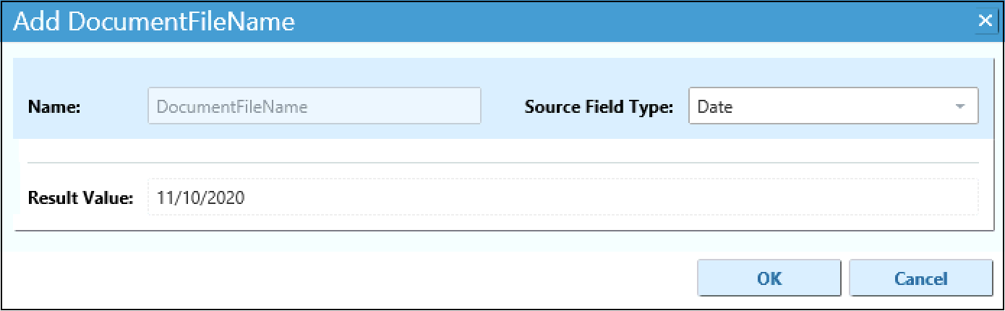
Task: Confirm with the OK button
Action: [769, 278]
